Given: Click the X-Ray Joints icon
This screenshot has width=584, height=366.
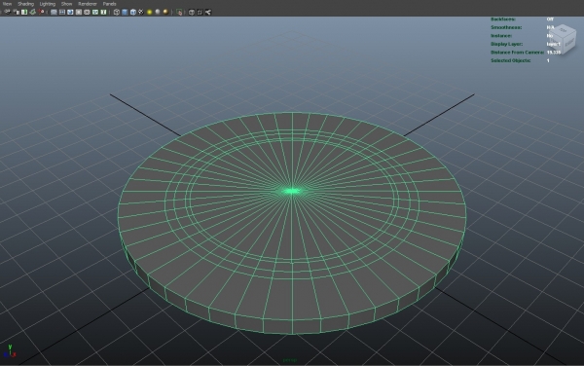Looking at the screenshot, I should pos(208,12).
